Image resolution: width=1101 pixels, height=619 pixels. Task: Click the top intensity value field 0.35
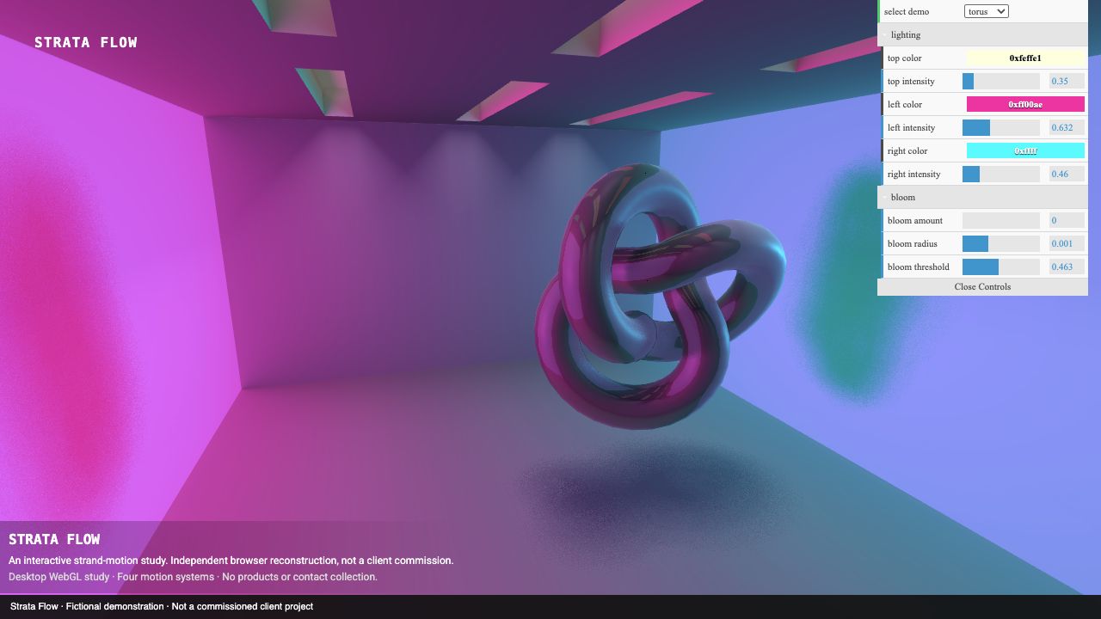1067,81
